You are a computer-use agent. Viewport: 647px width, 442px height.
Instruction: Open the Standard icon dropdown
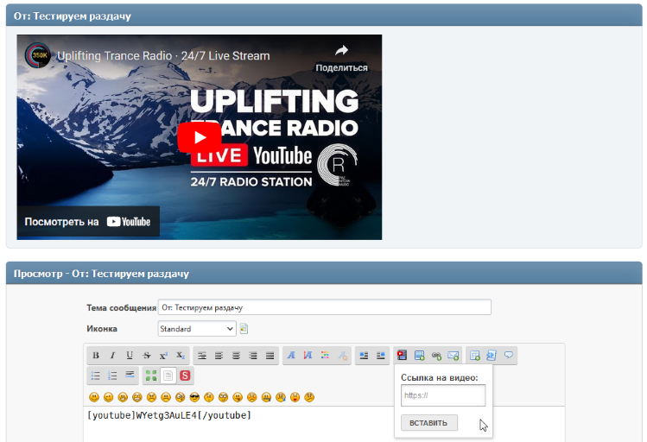pyautogui.click(x=197, y=329)
